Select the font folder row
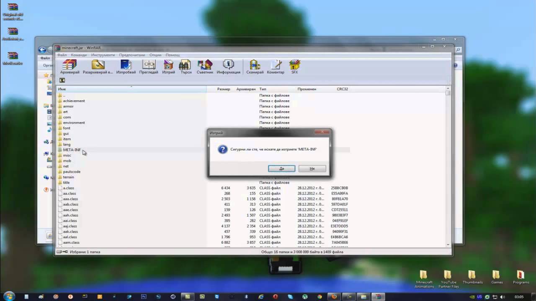This screenshot has height=301, width=536. coord(203,128)
